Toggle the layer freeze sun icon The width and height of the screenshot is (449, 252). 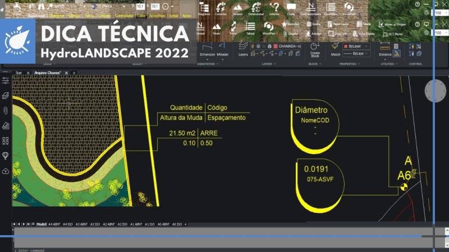(x=258, y=46)
